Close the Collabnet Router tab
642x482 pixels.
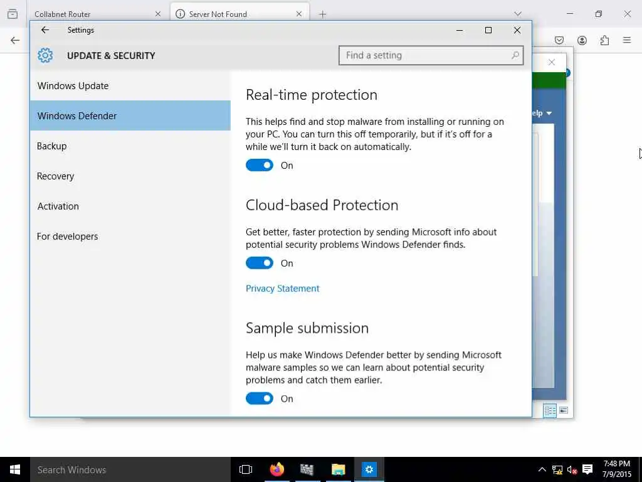158,14
